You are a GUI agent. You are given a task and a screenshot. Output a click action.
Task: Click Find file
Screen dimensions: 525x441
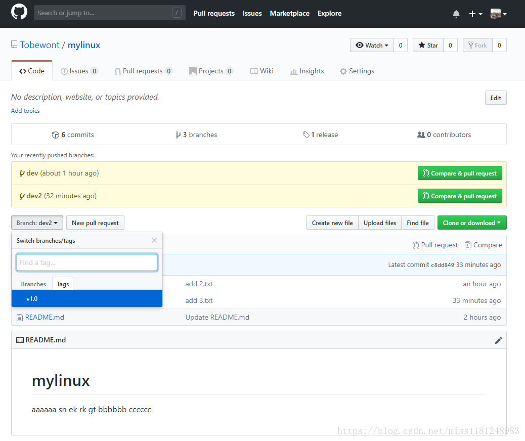(418, 223)
